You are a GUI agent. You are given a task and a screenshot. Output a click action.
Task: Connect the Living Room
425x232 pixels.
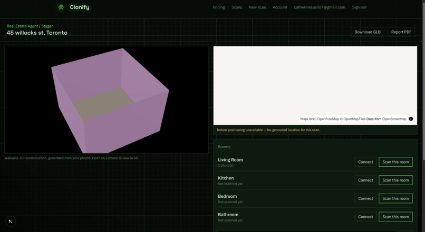[365, 162]
